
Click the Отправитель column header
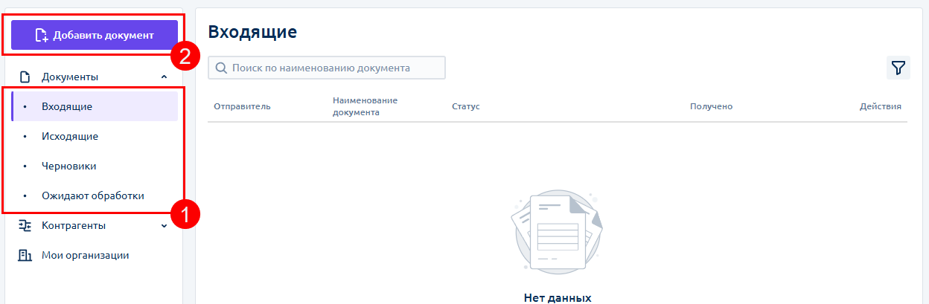[242, 106]
